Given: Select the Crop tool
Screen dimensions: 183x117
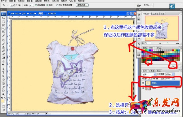Looking at the screenshot, I should coord(3,32).
